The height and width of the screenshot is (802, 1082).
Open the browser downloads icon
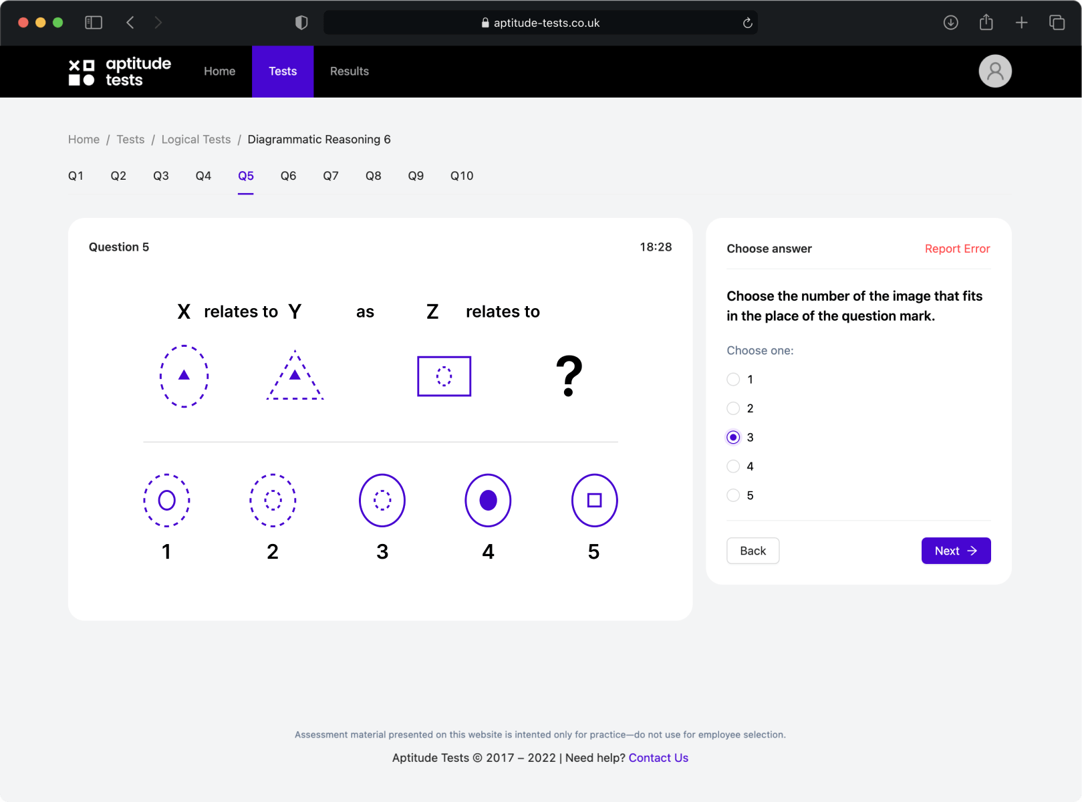(950, 22)
